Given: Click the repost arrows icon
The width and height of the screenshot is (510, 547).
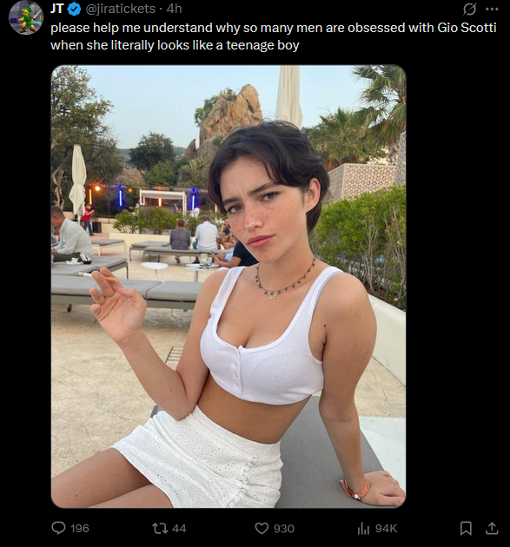Looking at the screenshot, I should (x=160, y=528).
